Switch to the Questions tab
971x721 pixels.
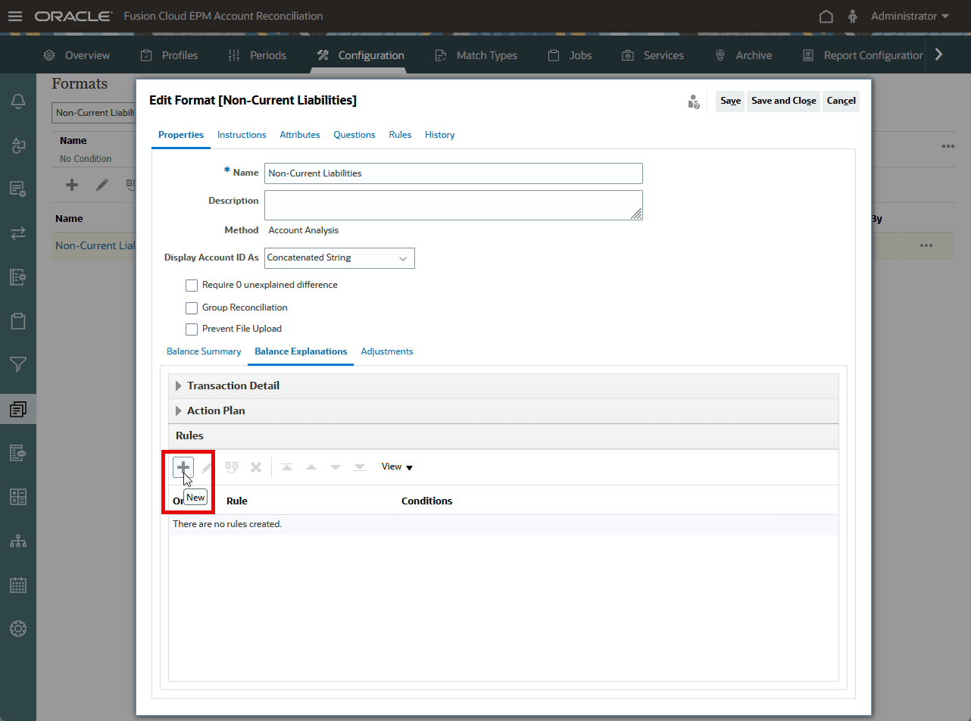coord(354,135)
